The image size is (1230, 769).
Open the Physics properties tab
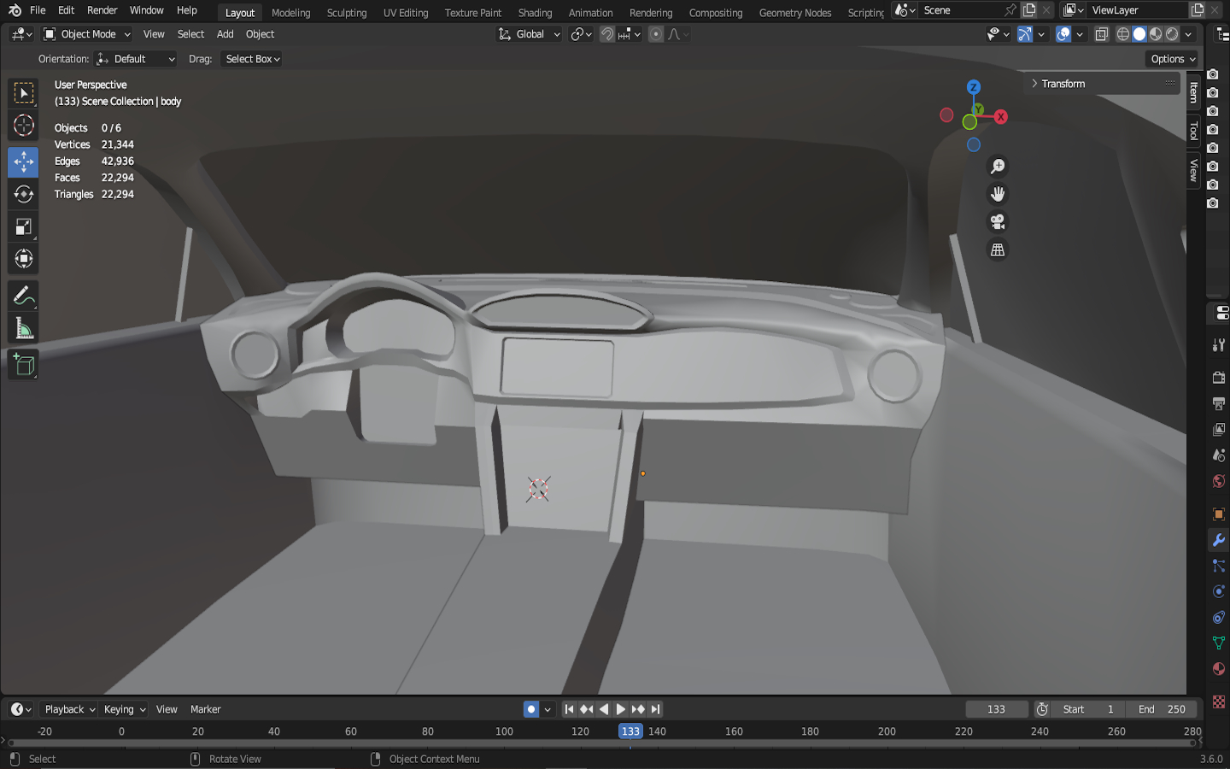[x=1219, y=591]
